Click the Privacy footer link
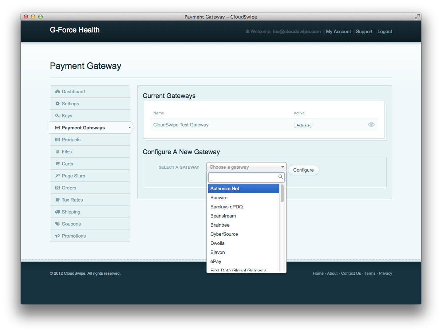This screenshot has height=333, width=442. [x=385, y=273]
